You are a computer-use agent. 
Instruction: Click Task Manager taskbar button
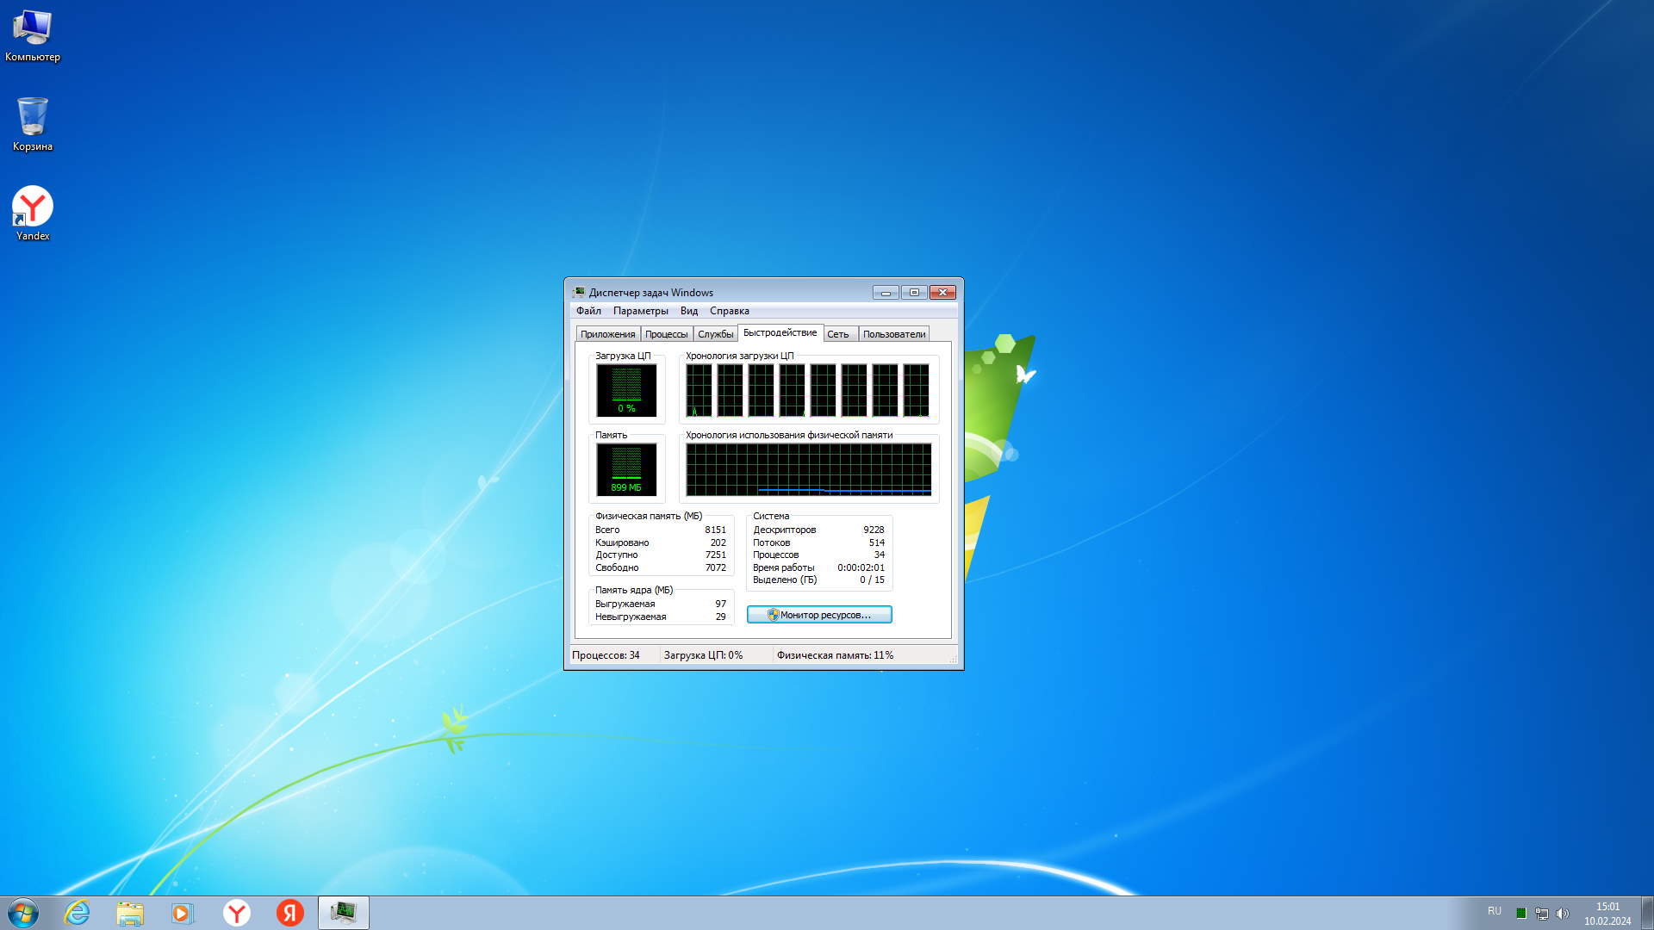(344, 913)
